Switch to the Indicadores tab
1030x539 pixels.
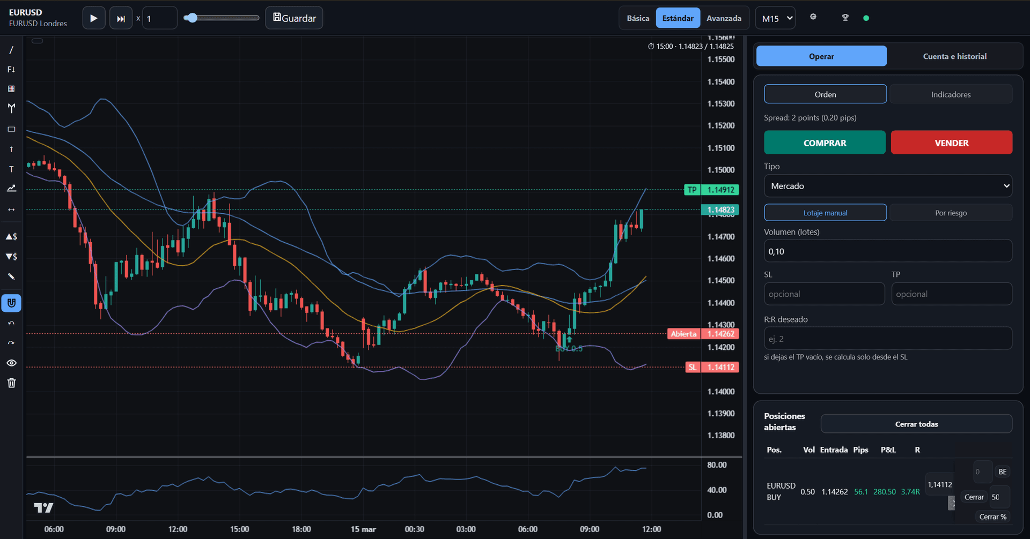951,94
